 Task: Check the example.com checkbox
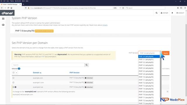pyautogui.click(x=13, y=78)
